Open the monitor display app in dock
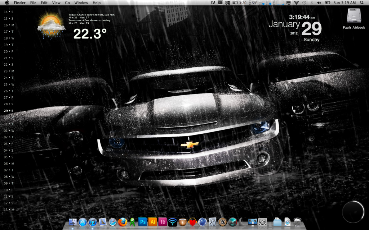 253,222
